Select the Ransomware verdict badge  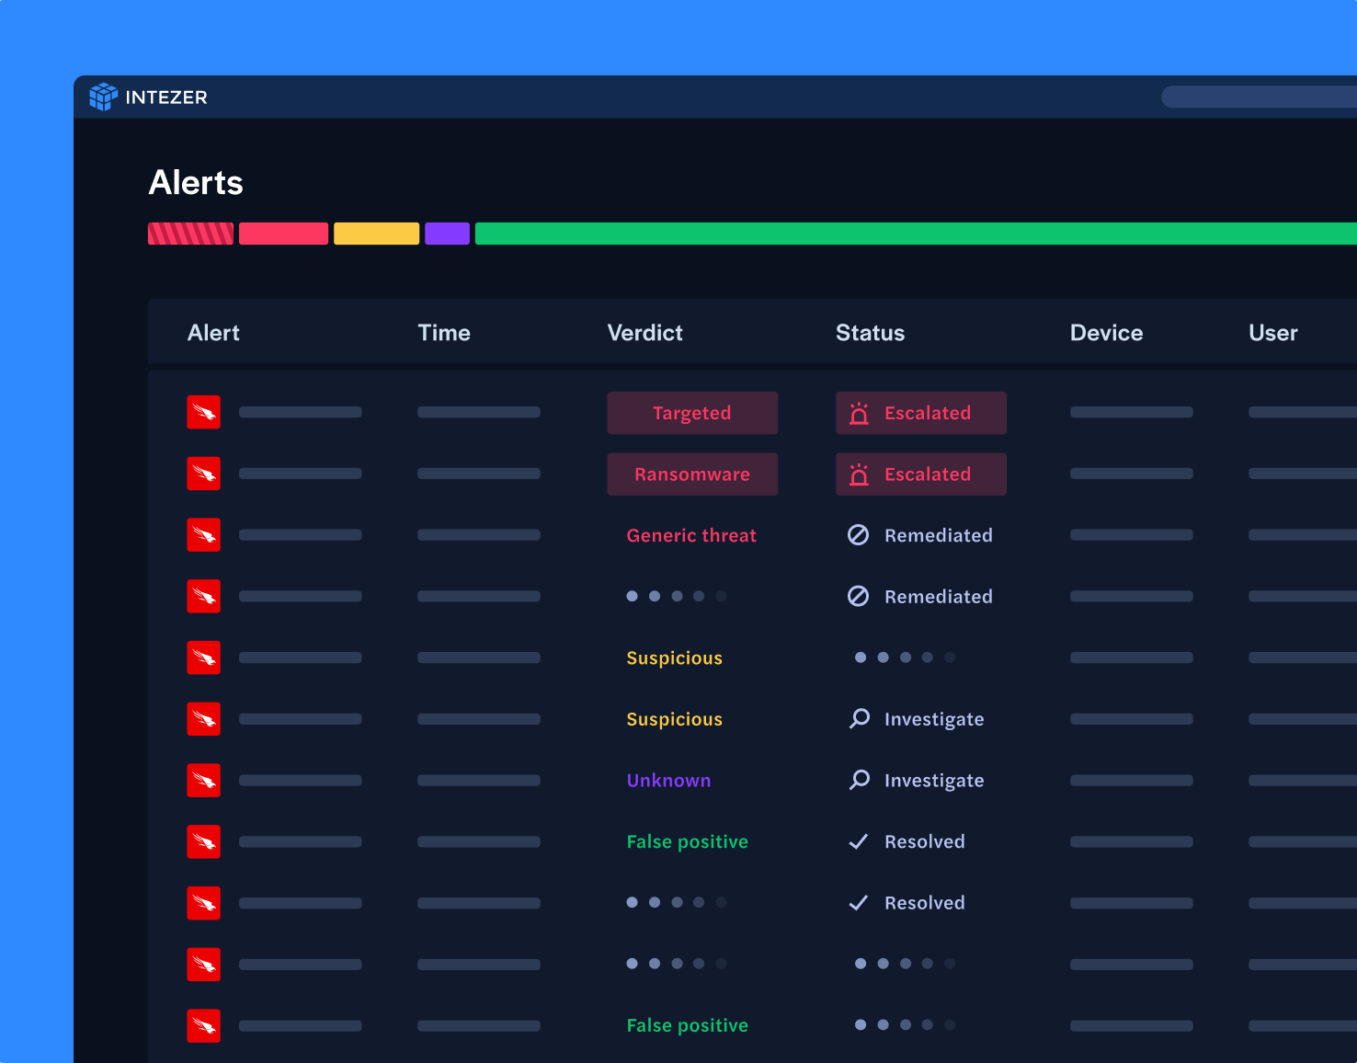click(692, 474)
